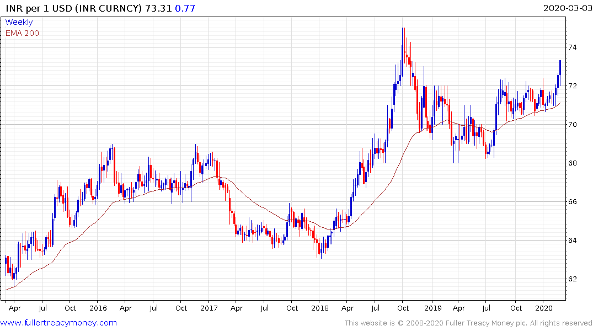Open the www.fullertreacymoney.com link
The height and width of the screenshot is (331, 593).
coord(58,323)
